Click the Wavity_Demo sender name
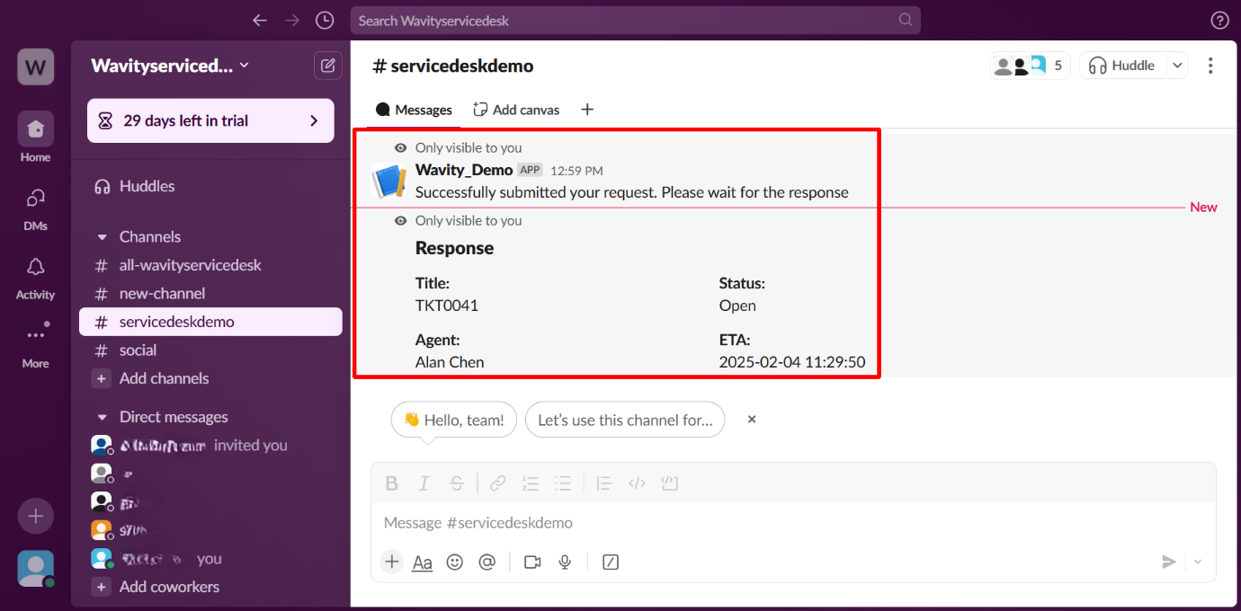 pyautogui.click(x=464, y=170)
